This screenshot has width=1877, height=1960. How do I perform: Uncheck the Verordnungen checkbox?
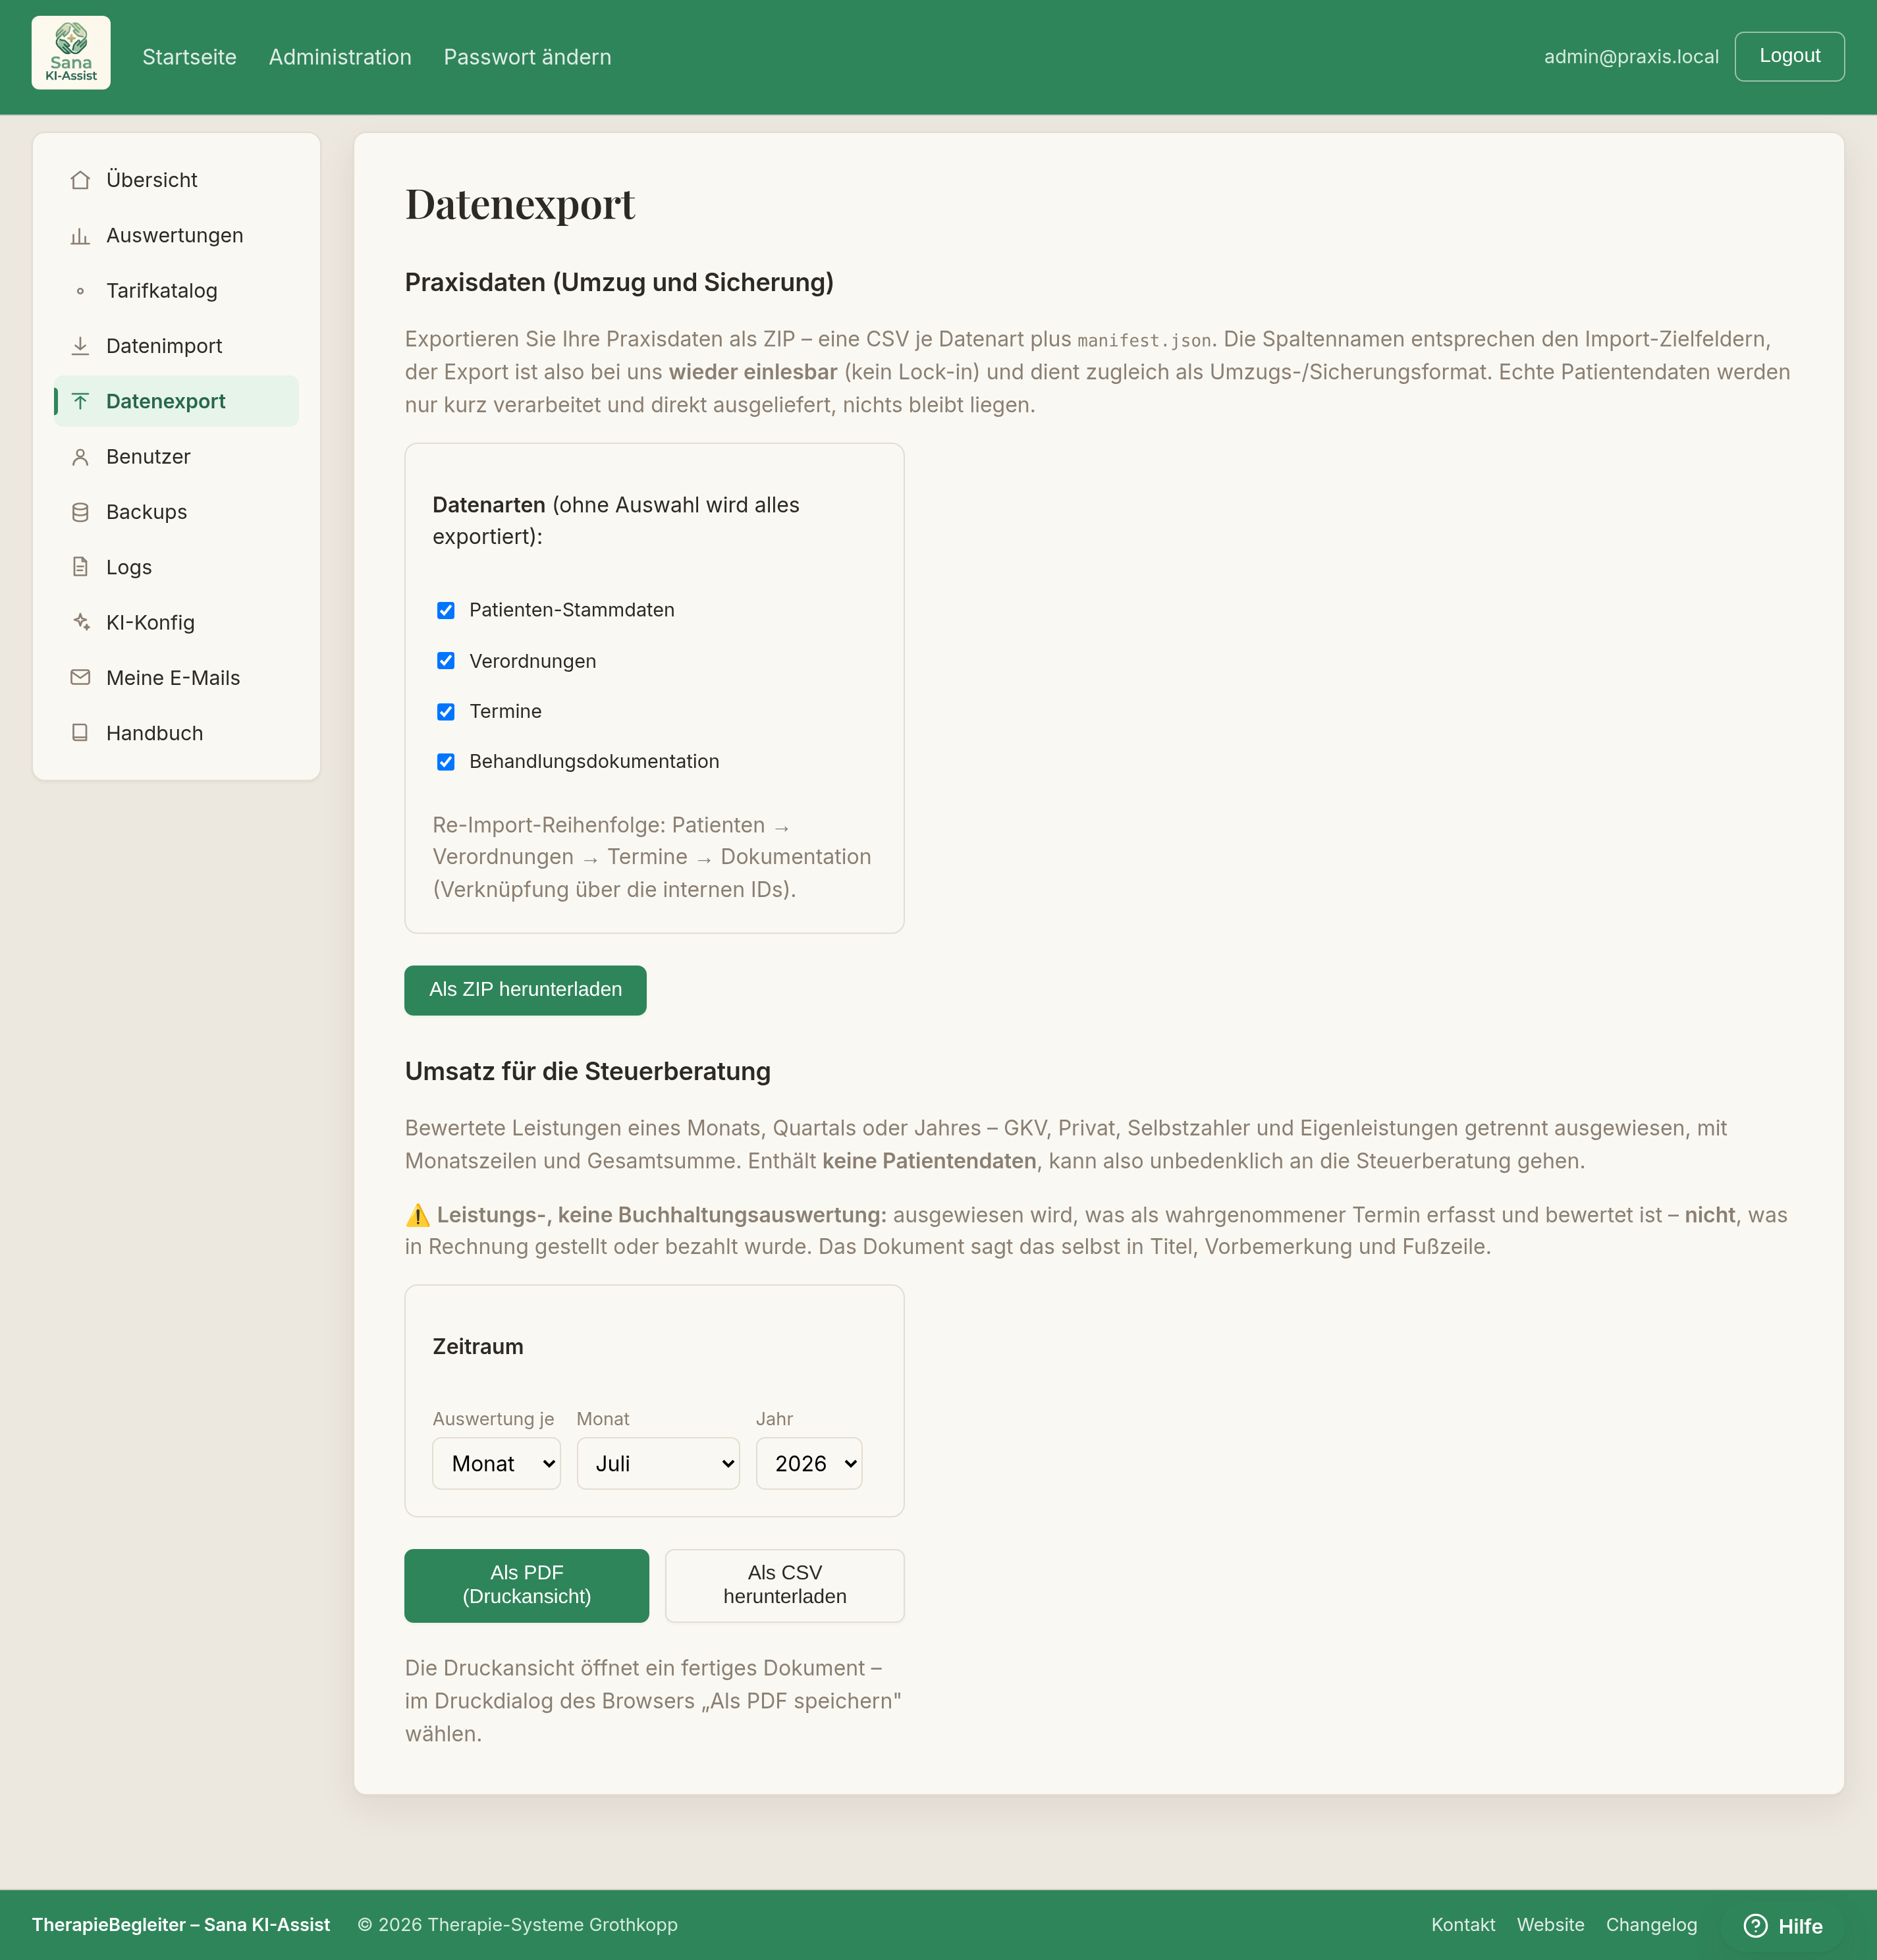446,661
